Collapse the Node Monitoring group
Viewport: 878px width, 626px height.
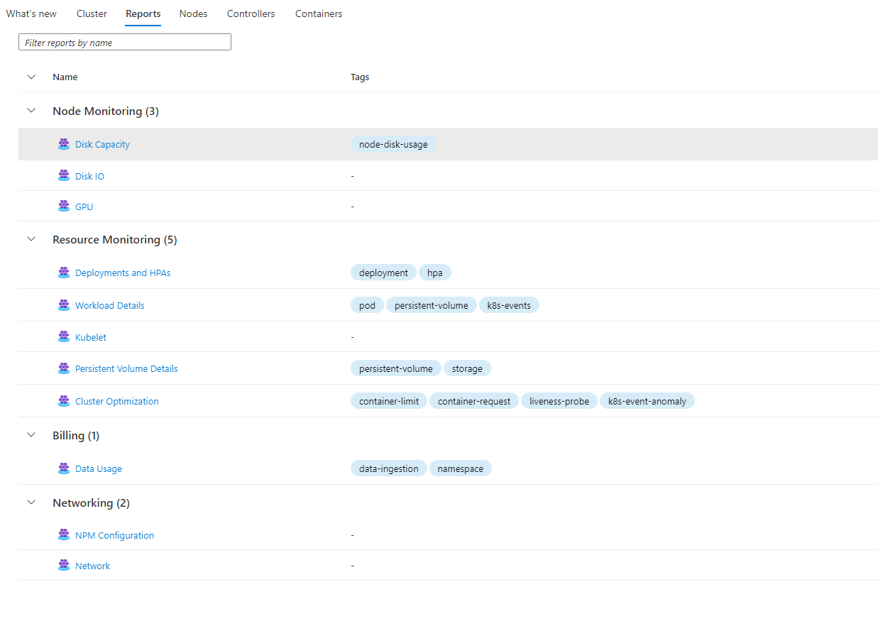tap(31, 111)
